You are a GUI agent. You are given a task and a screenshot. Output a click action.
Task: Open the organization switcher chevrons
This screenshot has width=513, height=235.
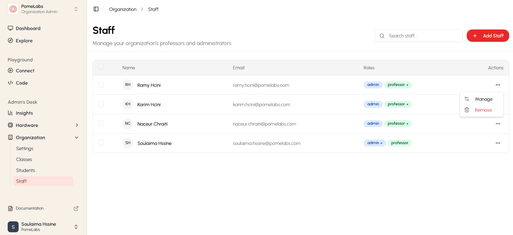pyautogui.click(x=76, y=9)
